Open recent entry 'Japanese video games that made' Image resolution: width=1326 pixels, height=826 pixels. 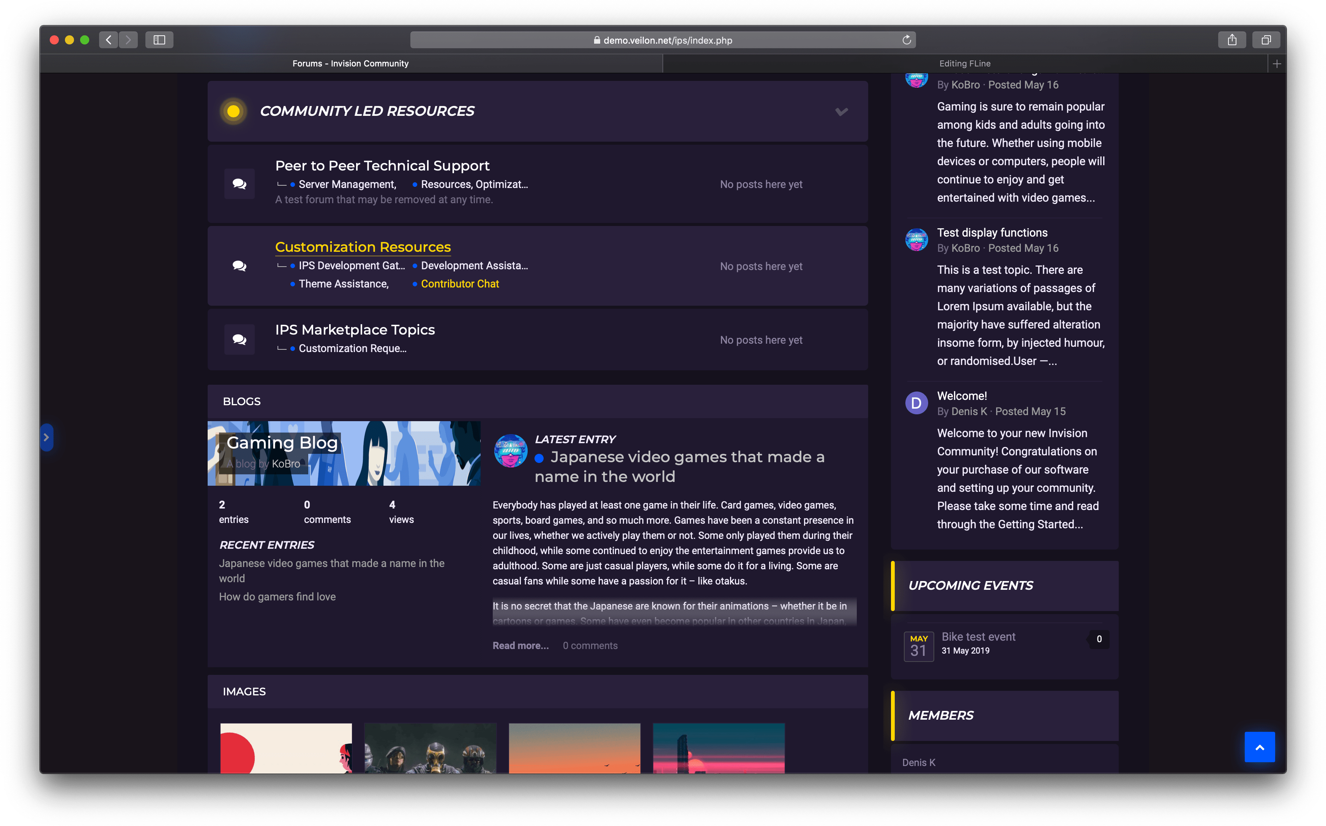click(331, 571)
